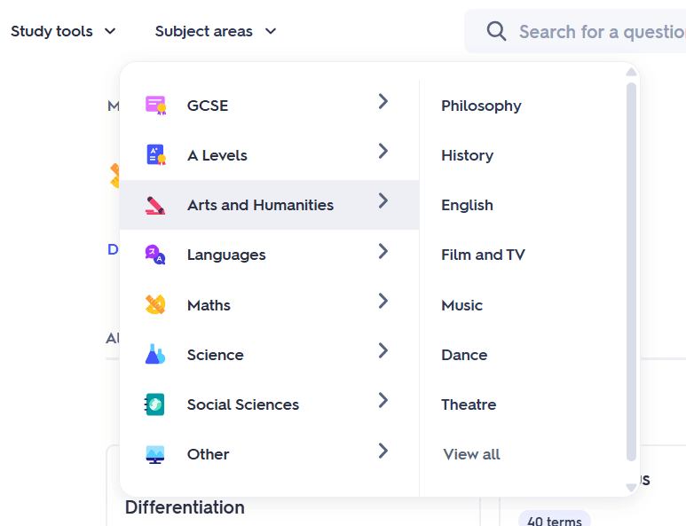Click View all subjects link
Screen dimensions: 686x526
(x=471, y=455)
